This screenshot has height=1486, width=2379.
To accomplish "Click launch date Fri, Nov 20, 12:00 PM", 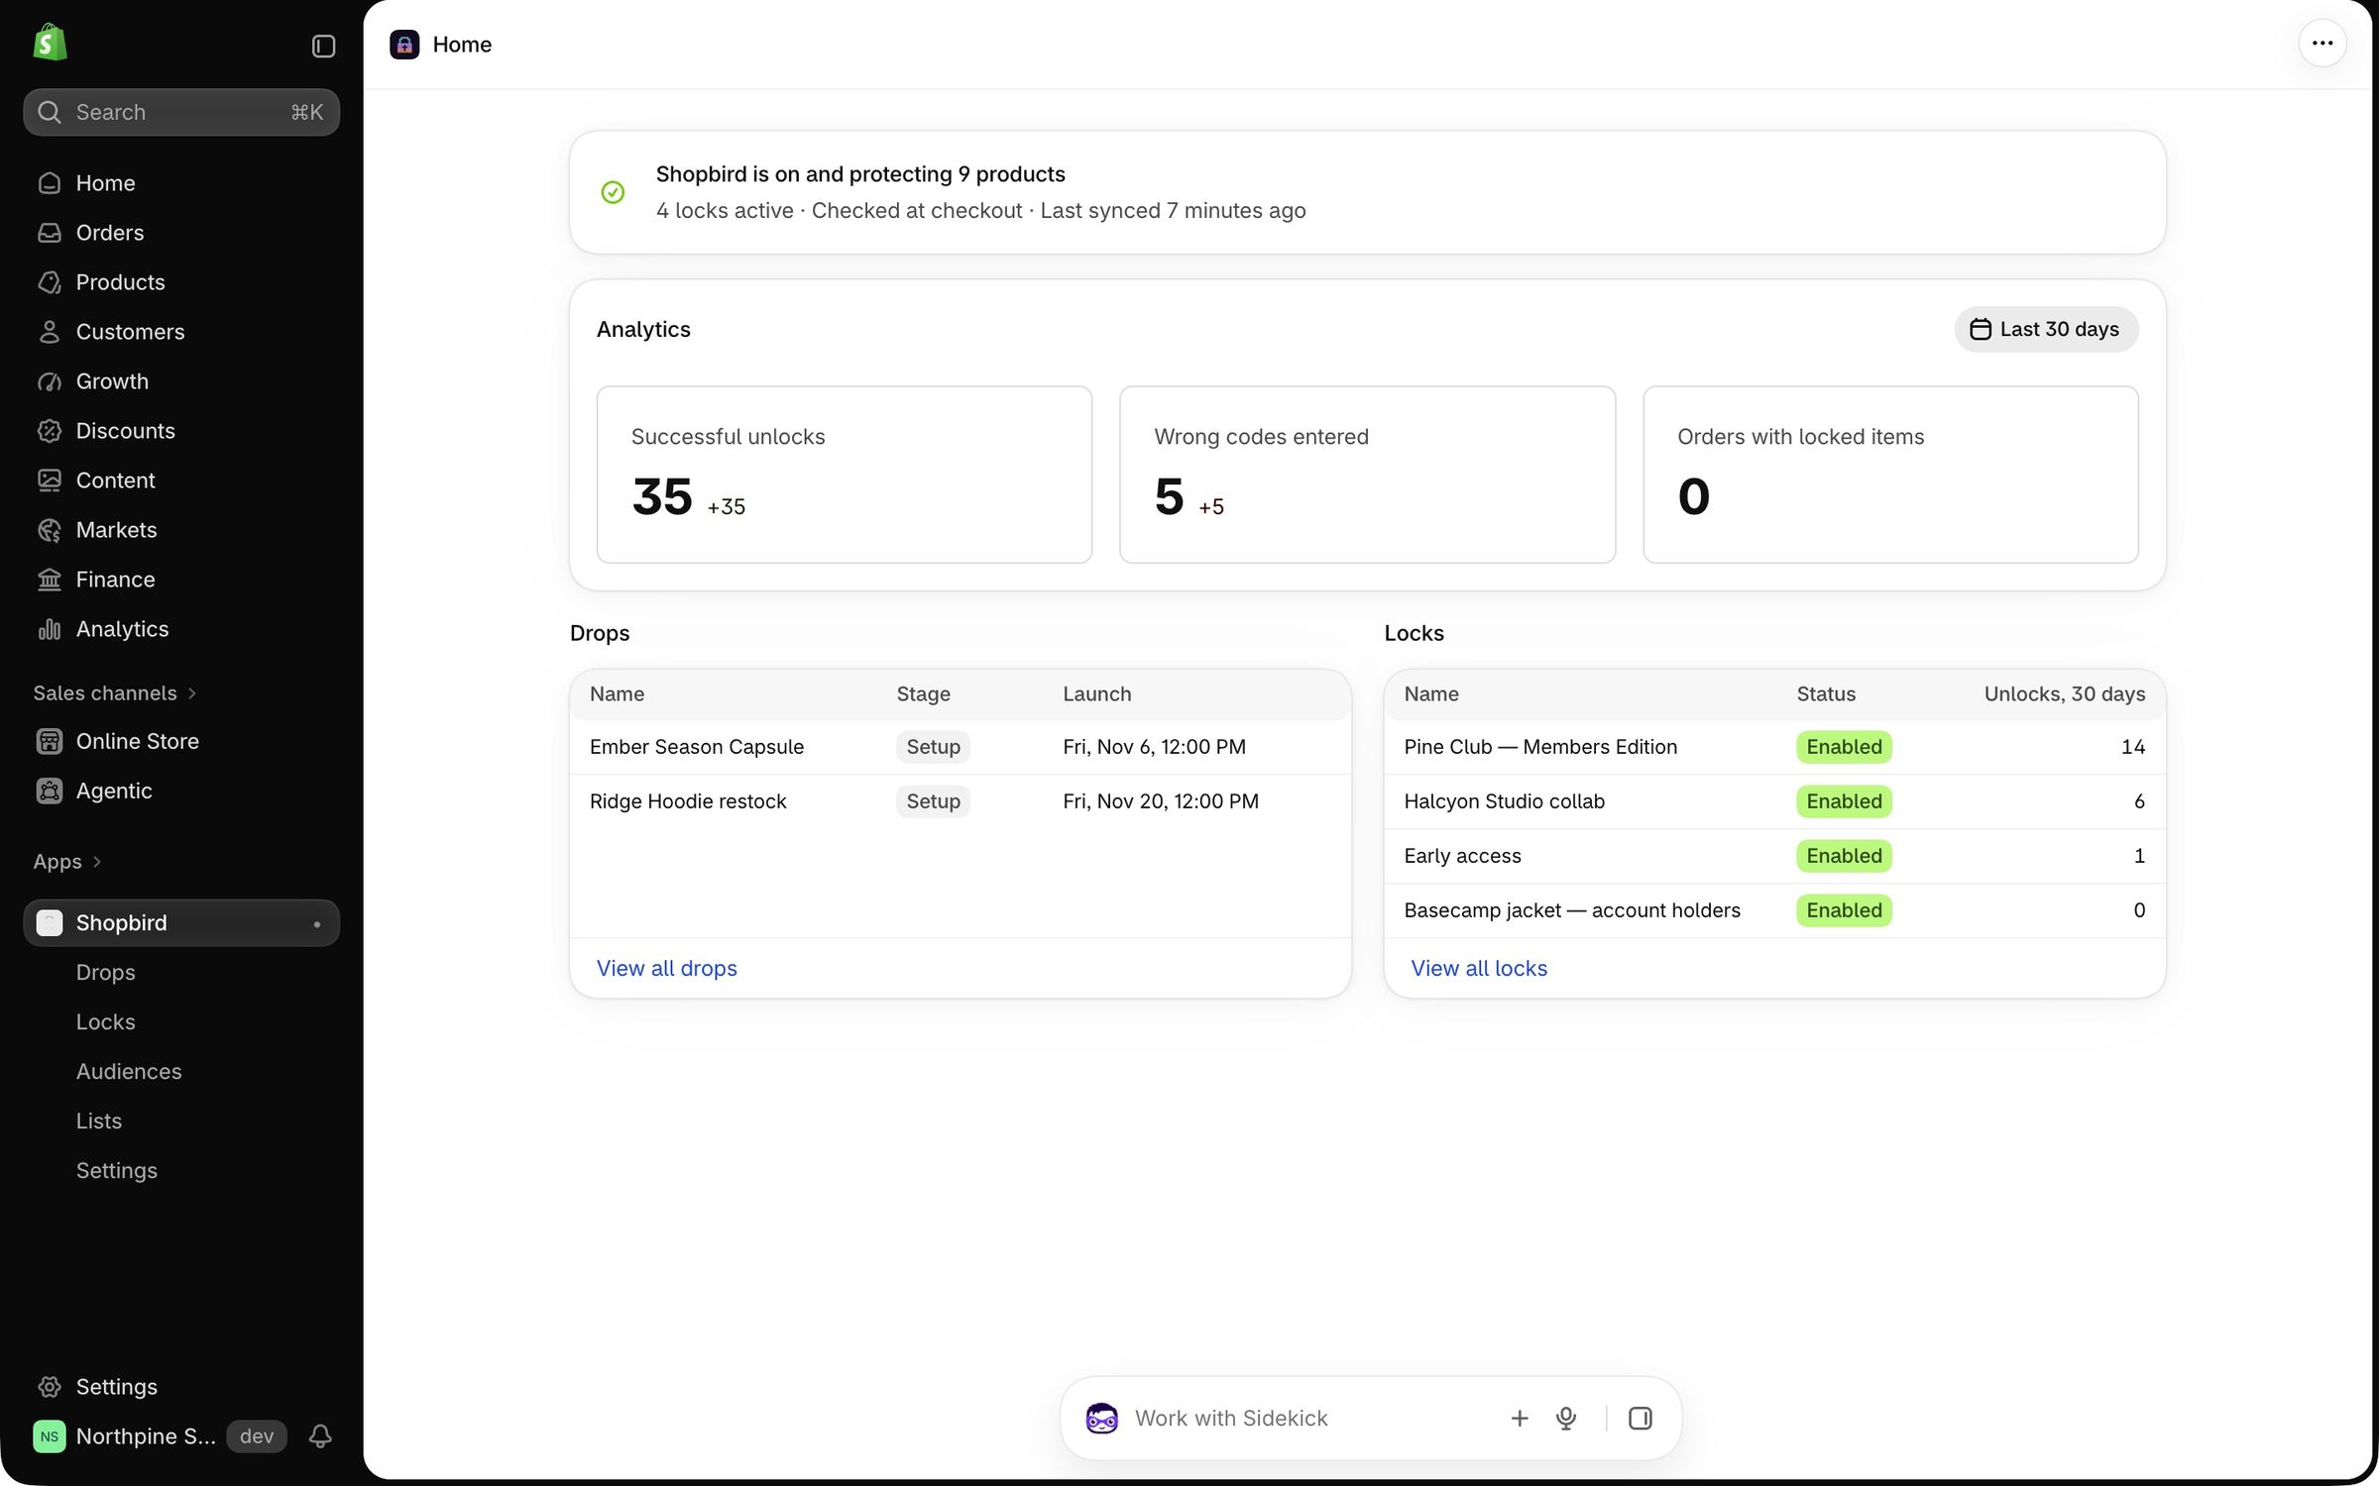I will [x=1161, y=801].
